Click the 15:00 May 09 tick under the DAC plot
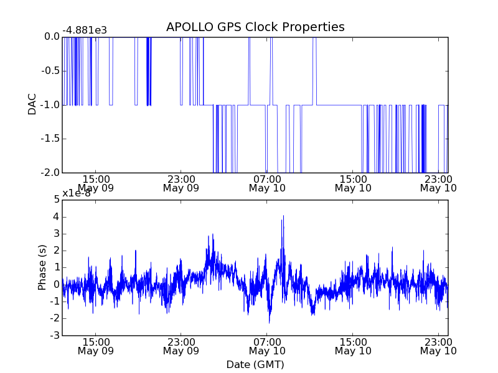 click(x=96, y=183)
